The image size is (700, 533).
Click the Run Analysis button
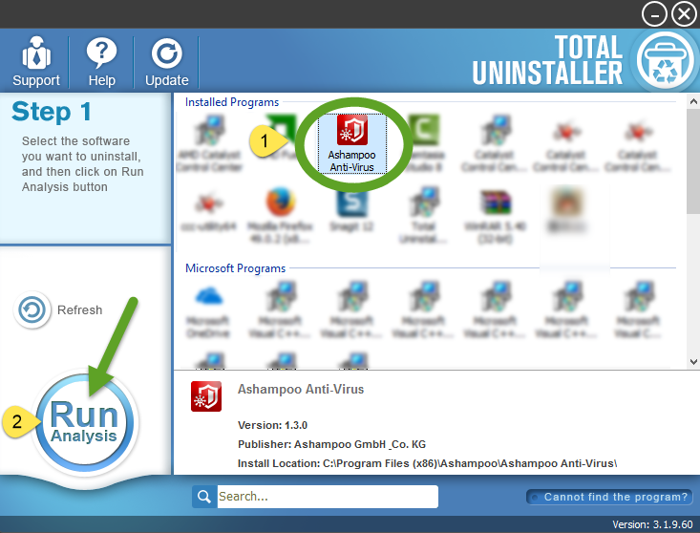point(84,422)
